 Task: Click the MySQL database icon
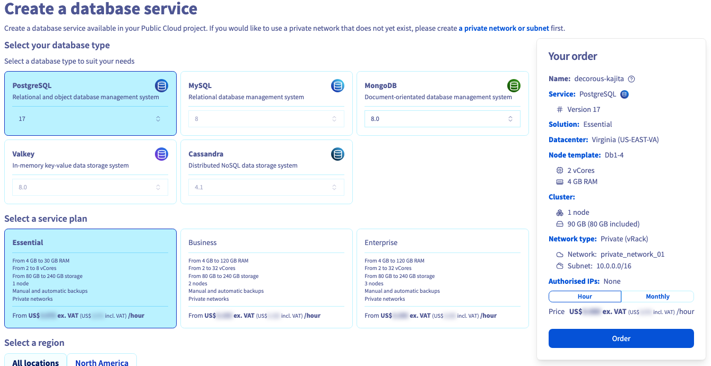pos(338,85)
